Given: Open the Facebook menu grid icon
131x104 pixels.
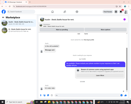Looking at the screenshot, I should 116,12.
